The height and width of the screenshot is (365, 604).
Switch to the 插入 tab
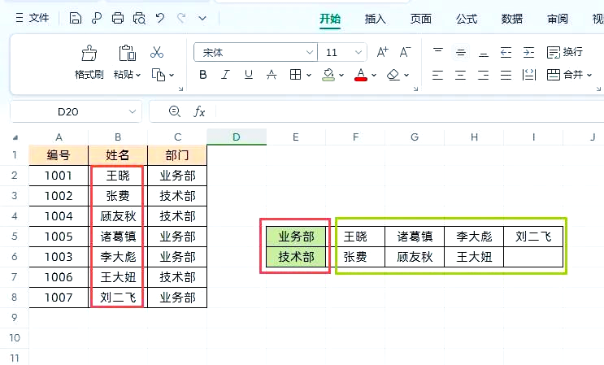376,19
